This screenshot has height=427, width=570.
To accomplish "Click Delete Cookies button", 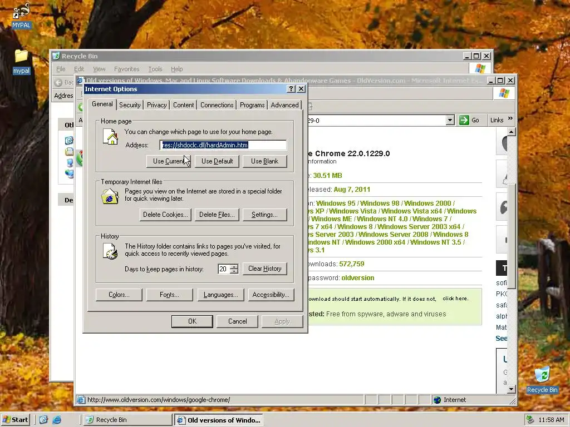I will click(x=166, y=215).
